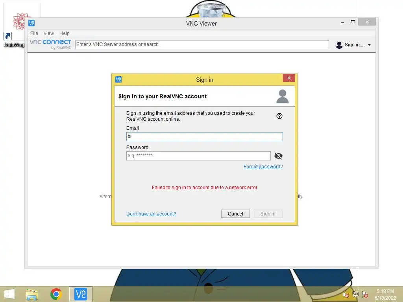Image resolution: width=403 pixels, height=302 pixels.
Task: Click the Sign in to your RealVNC account heading
Action: pyautogui.click(x=163, y=96)
